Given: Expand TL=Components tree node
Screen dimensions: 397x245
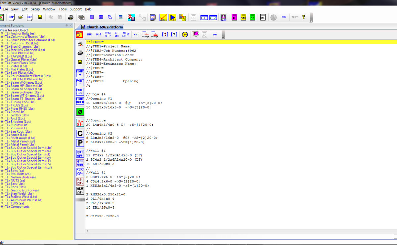Looking at the screenshot, I should 2,207.
